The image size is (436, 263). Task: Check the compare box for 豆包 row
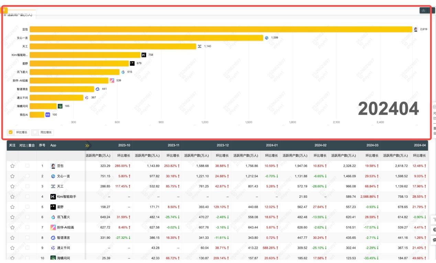[x=27, y=166]
